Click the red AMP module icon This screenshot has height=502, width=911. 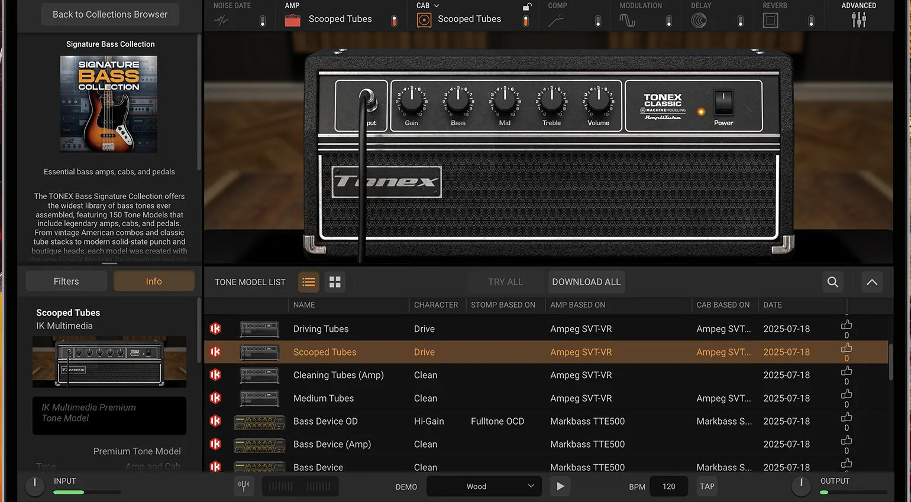tap(292, 21)
